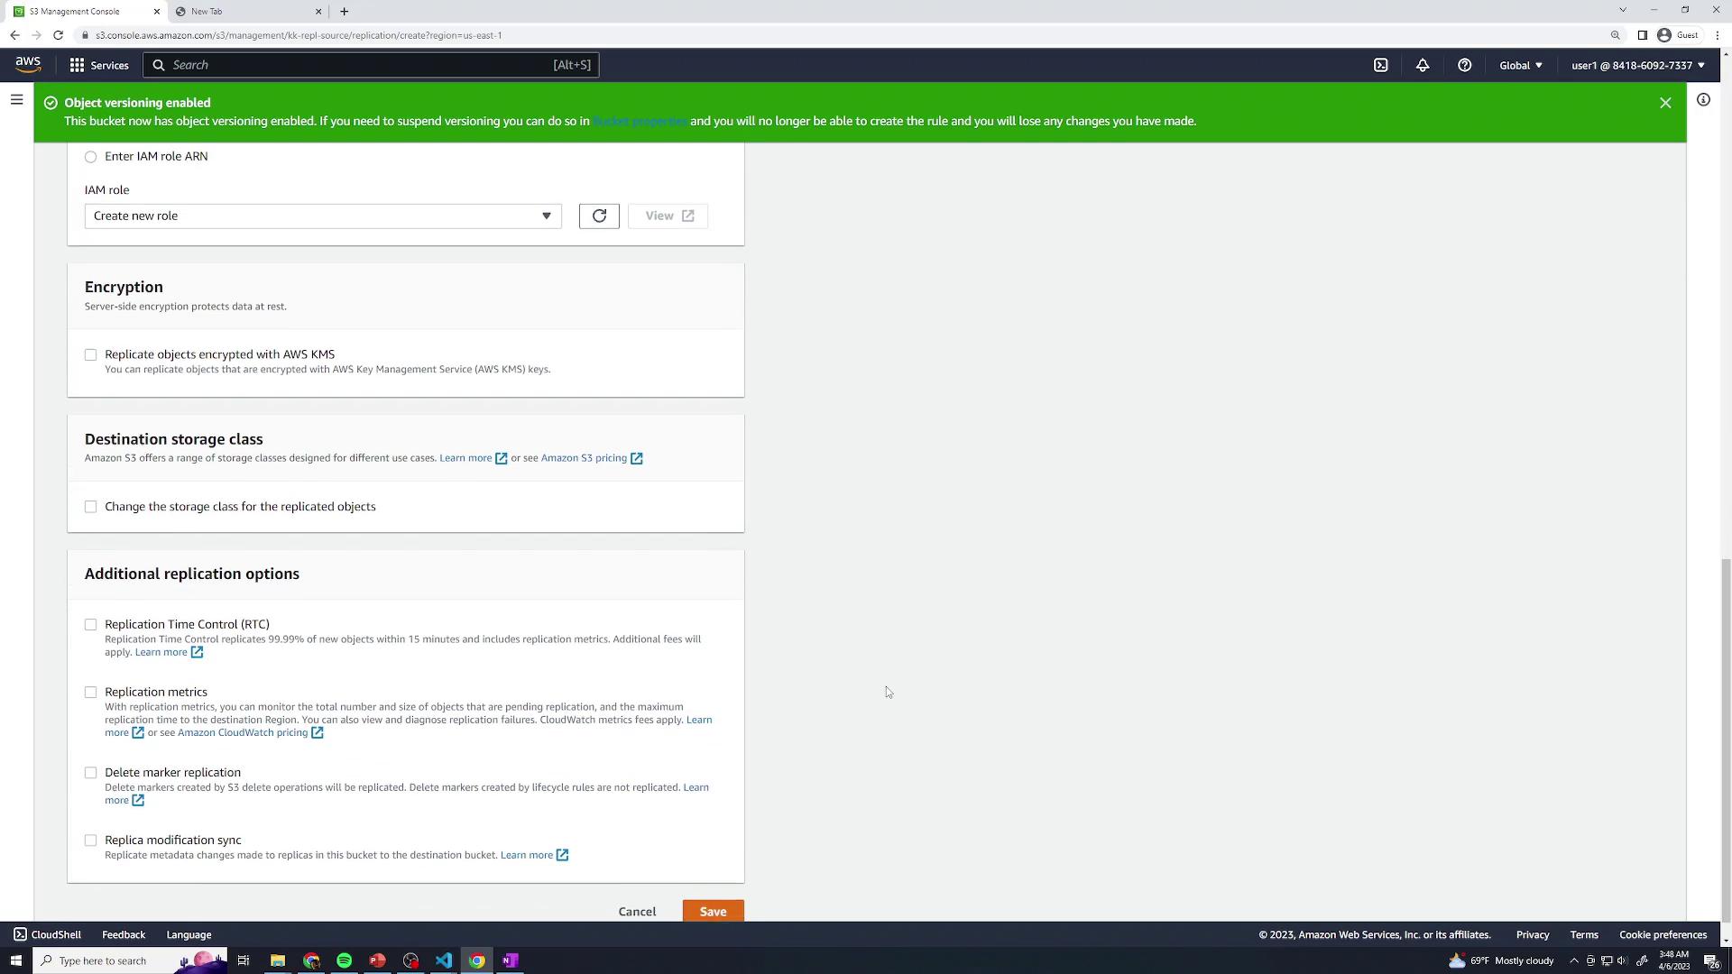Select Enter IAM role ARN option

click(90, 157)
